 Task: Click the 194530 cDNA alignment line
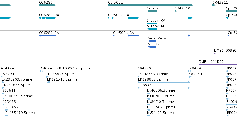(x=164, y=71)
